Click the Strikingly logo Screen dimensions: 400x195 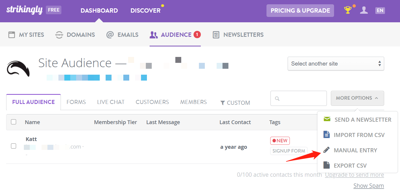coord(24,10)
